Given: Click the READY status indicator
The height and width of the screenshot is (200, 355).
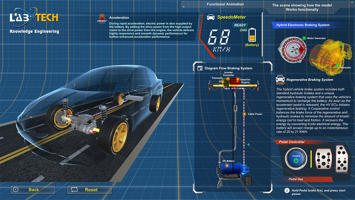Looking at the screenshot, I should coord(240,25).
